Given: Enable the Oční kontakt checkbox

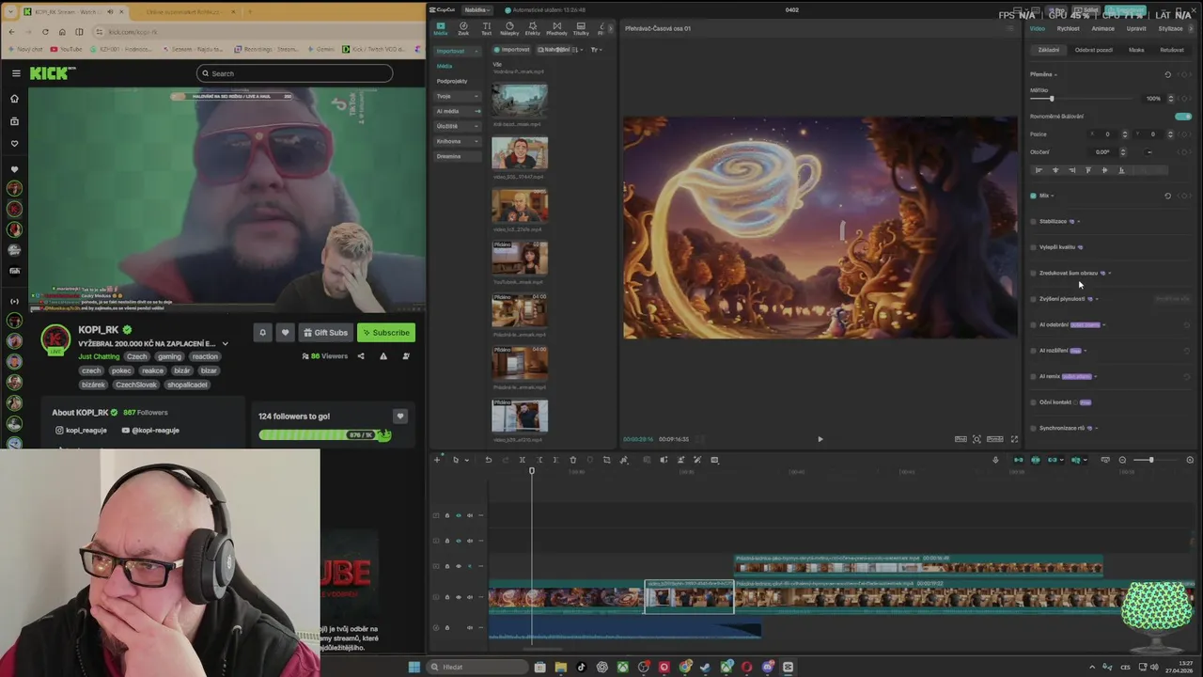Looking at the screenshot, I should point(1034,402).
